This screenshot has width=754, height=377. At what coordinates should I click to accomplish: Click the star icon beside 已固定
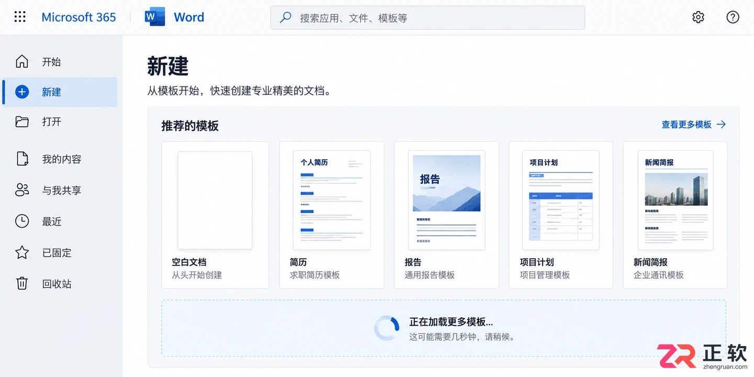pos(22,252)
